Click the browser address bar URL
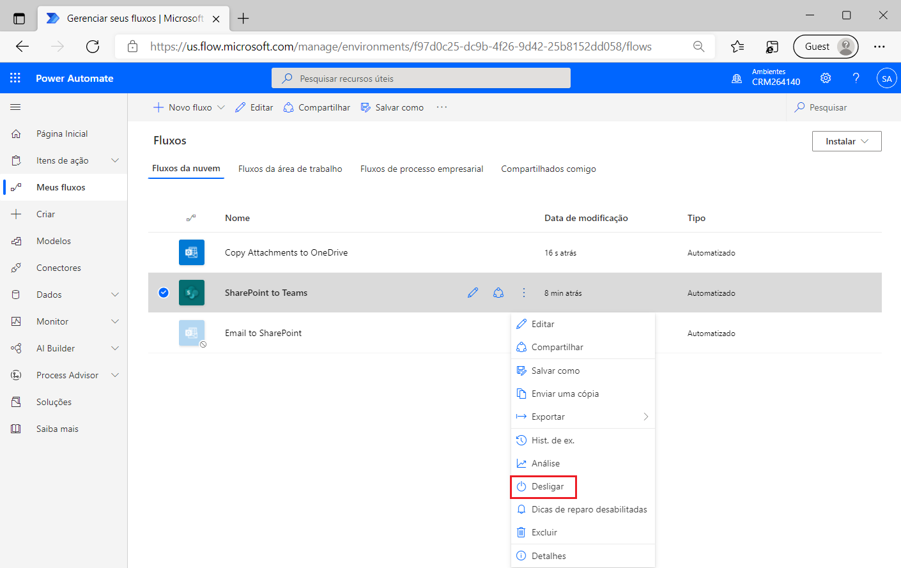901x568 pixels. pos(401,46)
